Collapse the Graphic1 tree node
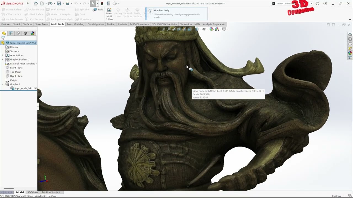 pyautogui.click(x=2, y=84)
